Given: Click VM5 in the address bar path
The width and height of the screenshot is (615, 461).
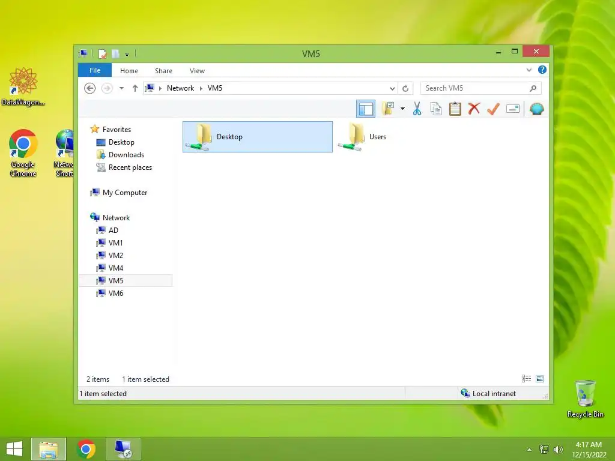Looking at the screenshot, I should (x=215, y=88).
